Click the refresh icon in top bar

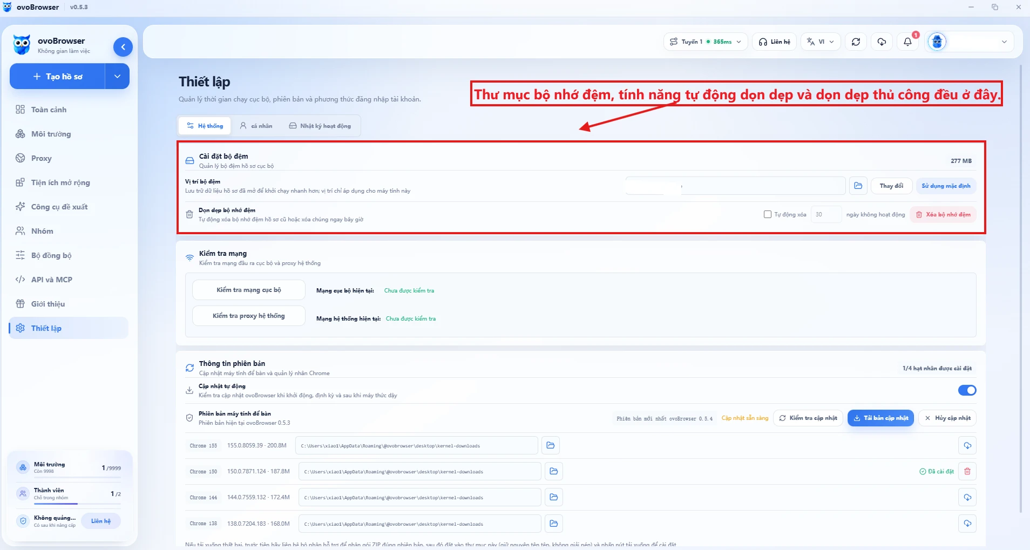tap(856, 42)
